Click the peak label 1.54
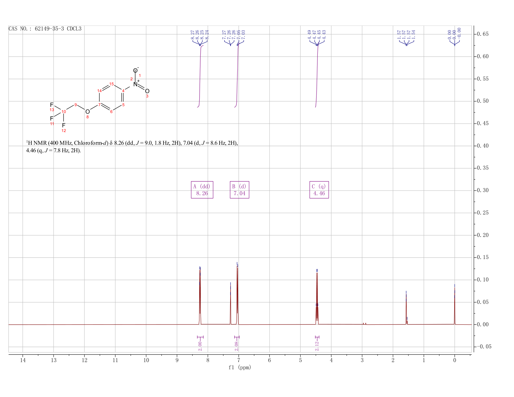Image resolution: width=514 pixels, height=397 pixels. pyautogui.click(x=413, y=35)
